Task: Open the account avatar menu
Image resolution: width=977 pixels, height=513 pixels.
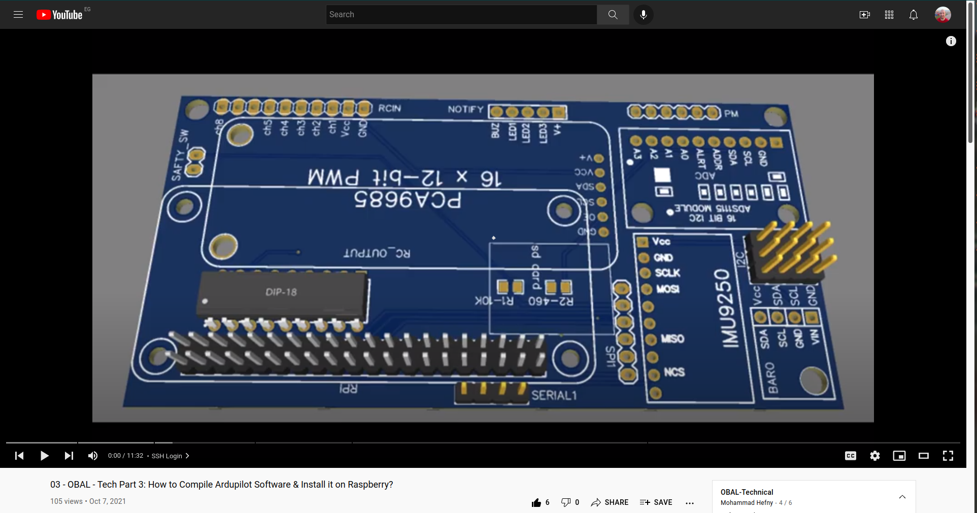Action: (x=943, y=15)
